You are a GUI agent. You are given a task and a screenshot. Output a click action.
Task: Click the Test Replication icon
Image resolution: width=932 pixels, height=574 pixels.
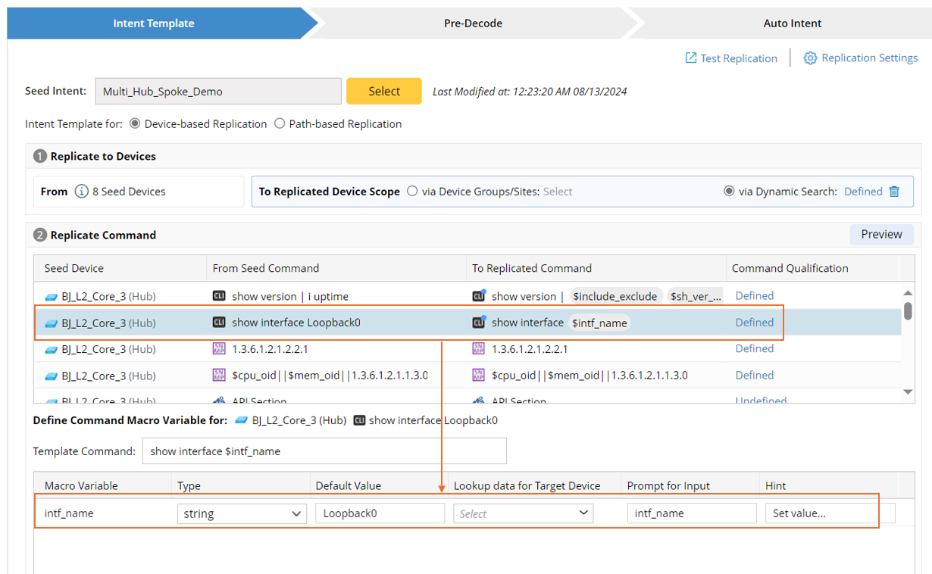(x=691, y=58)
